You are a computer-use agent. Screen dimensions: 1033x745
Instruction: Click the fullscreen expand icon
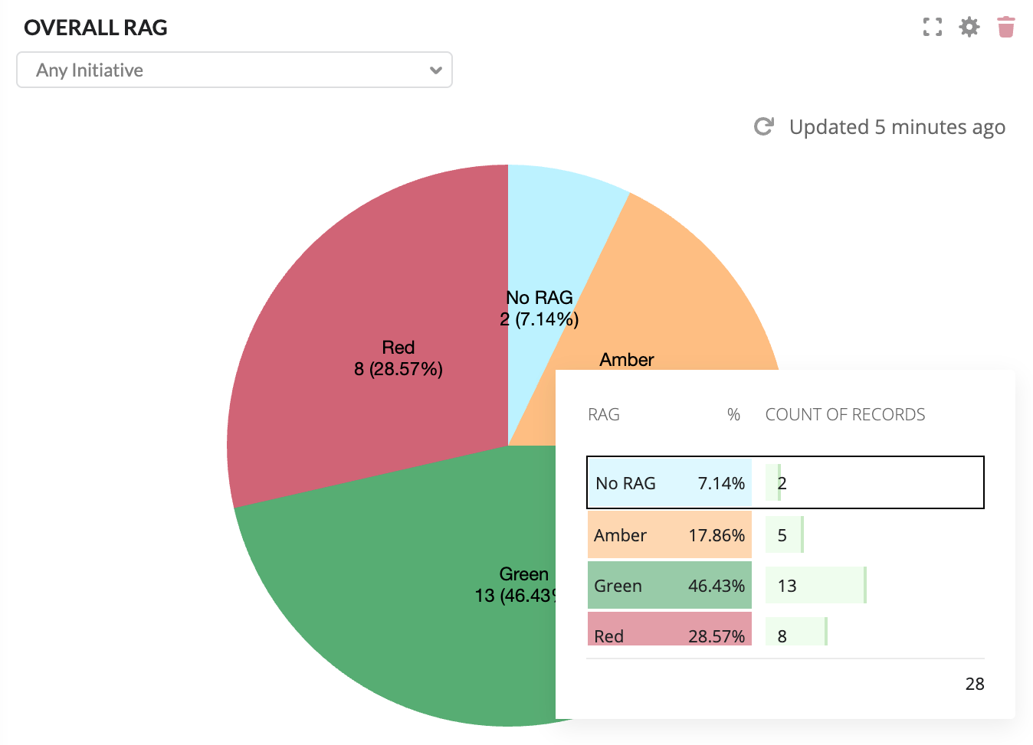click(x=933, y=28)
